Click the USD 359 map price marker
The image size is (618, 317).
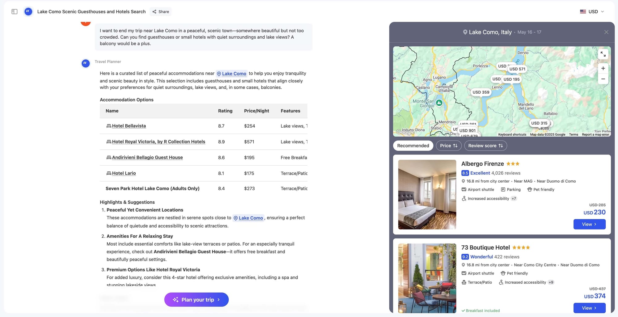point(481,92)
